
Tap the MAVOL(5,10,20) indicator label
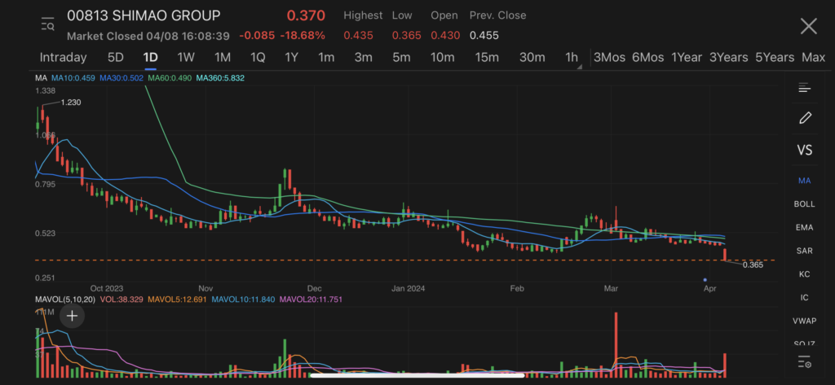click(x=65, y=300)
